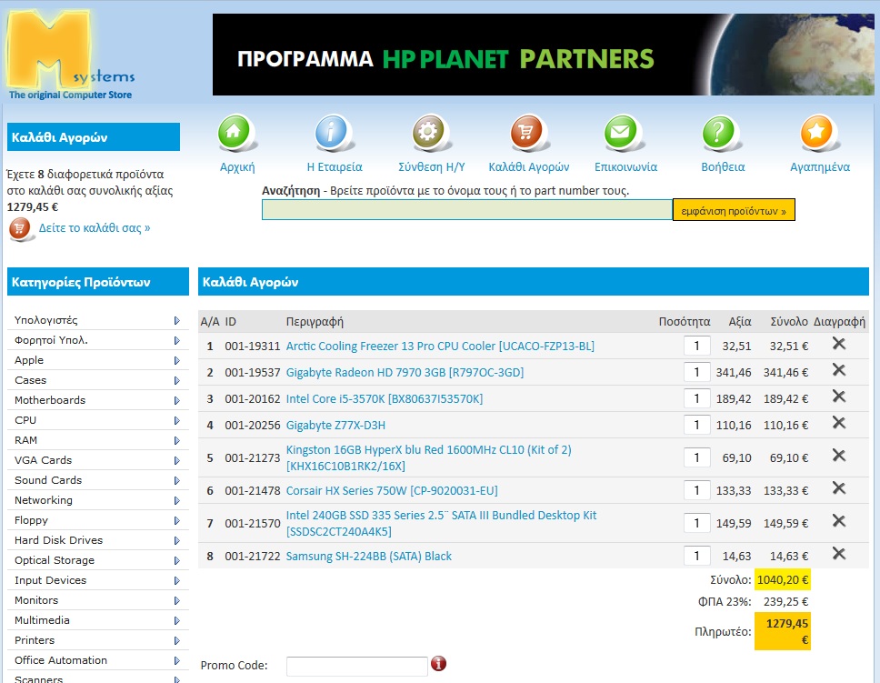Open Gigabyte Z77X-D3H product link
880x683 pixels.
[x=335, y=426]
